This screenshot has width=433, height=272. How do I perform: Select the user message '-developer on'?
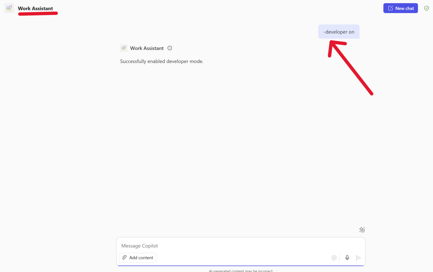(x=339, y=32)
